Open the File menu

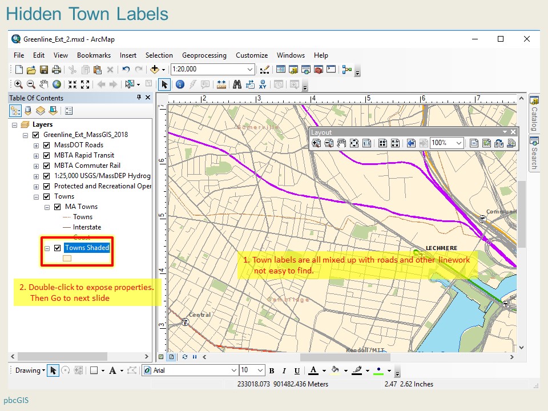coord(19,55)
